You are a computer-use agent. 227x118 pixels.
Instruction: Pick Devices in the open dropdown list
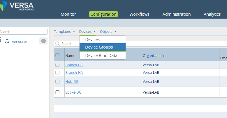(x=92, y=40)
